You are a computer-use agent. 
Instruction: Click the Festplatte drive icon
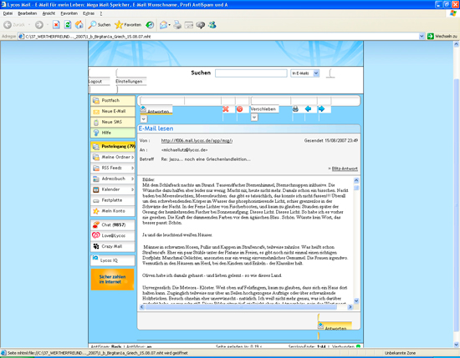[x=96, y=200]
